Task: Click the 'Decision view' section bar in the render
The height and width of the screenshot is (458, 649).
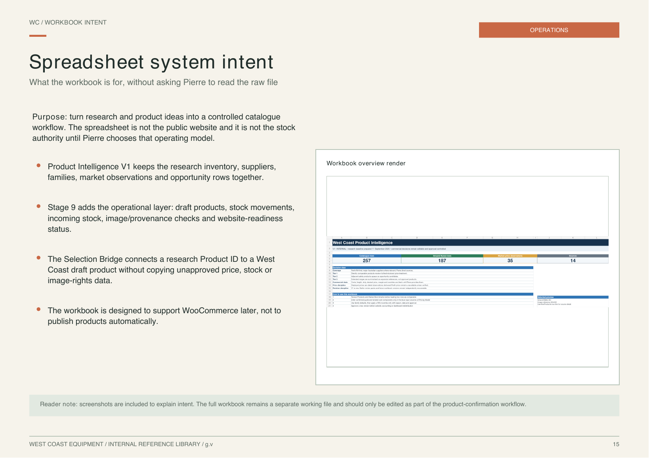Action: pos(433,268)
